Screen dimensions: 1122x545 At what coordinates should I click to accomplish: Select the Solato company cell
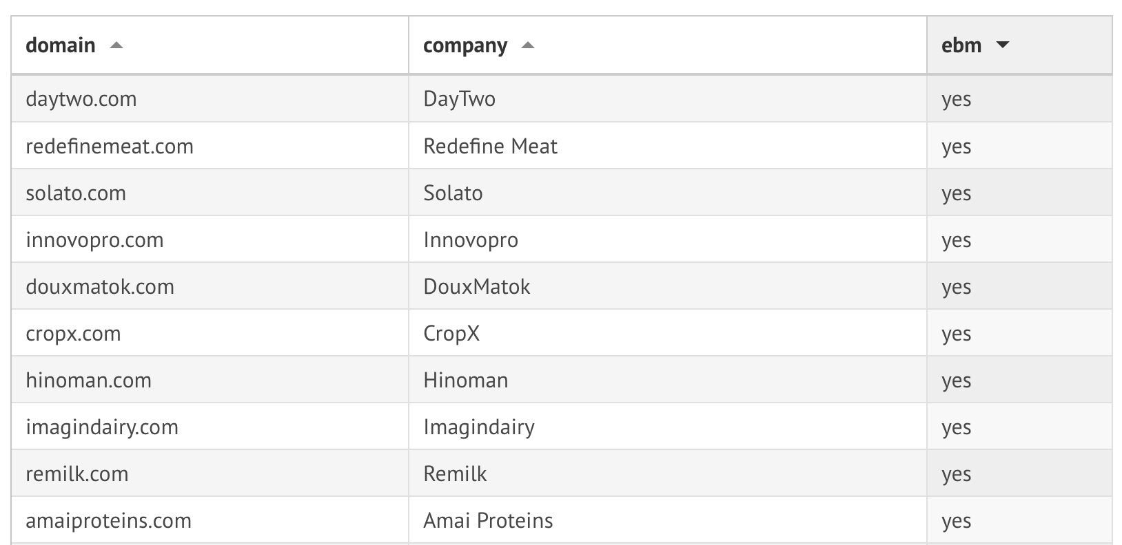point(453,193)
